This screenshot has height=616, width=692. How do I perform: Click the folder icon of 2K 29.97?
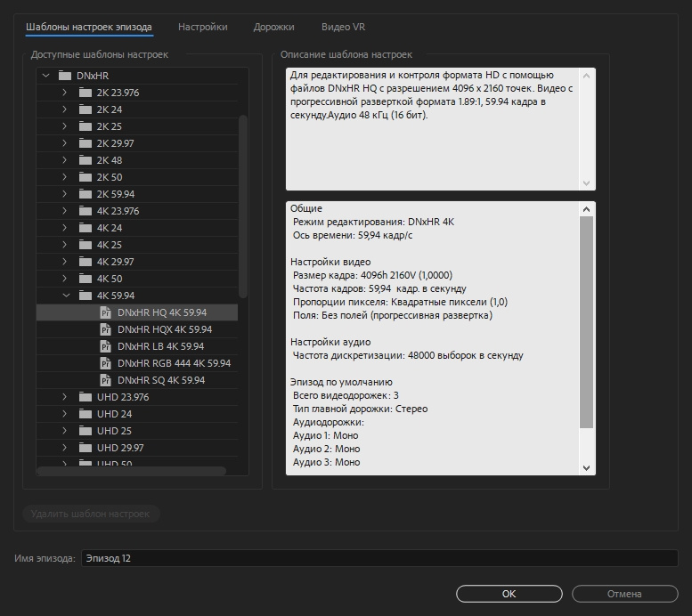click(85, 143)
